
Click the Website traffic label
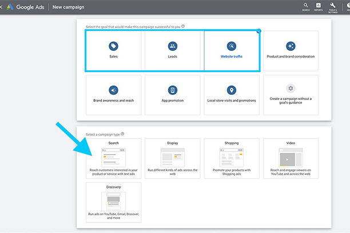[x=232, y=57]
